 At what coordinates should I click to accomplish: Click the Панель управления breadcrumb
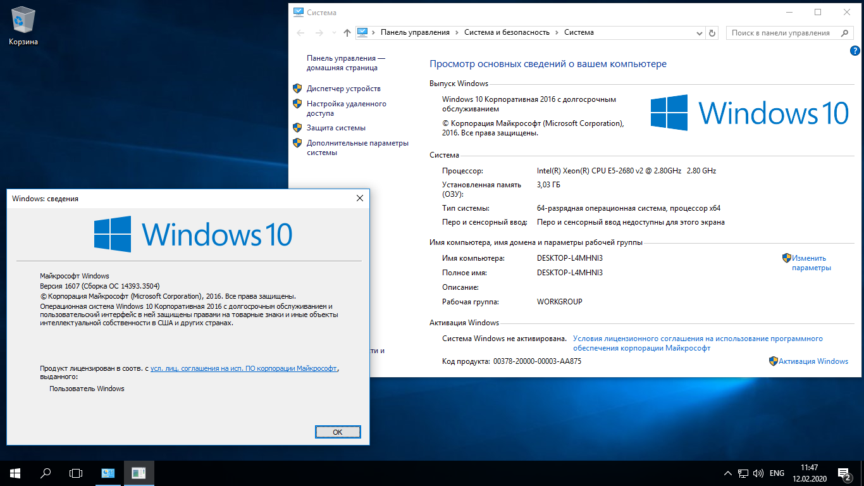click(x=415, y=32)
